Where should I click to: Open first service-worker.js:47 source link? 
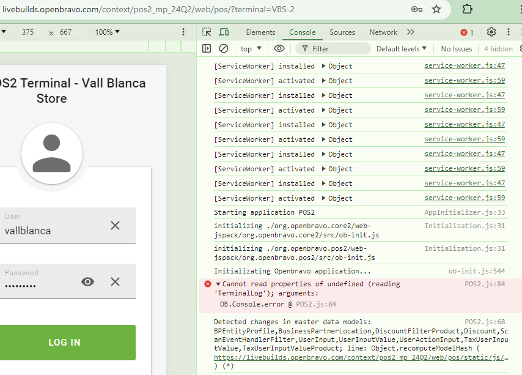coord(465,65)
